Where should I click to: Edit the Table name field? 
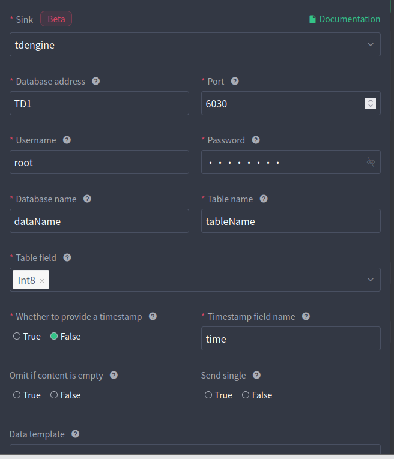[x=291, y=221]
